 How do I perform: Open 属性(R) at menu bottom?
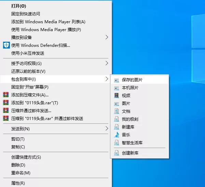56,183
